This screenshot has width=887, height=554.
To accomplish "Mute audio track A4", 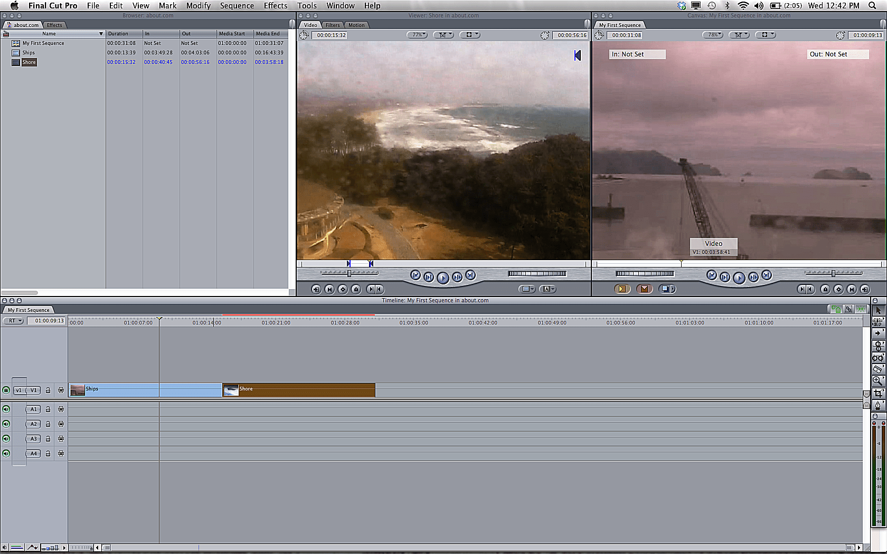I will tap(6, 453).
